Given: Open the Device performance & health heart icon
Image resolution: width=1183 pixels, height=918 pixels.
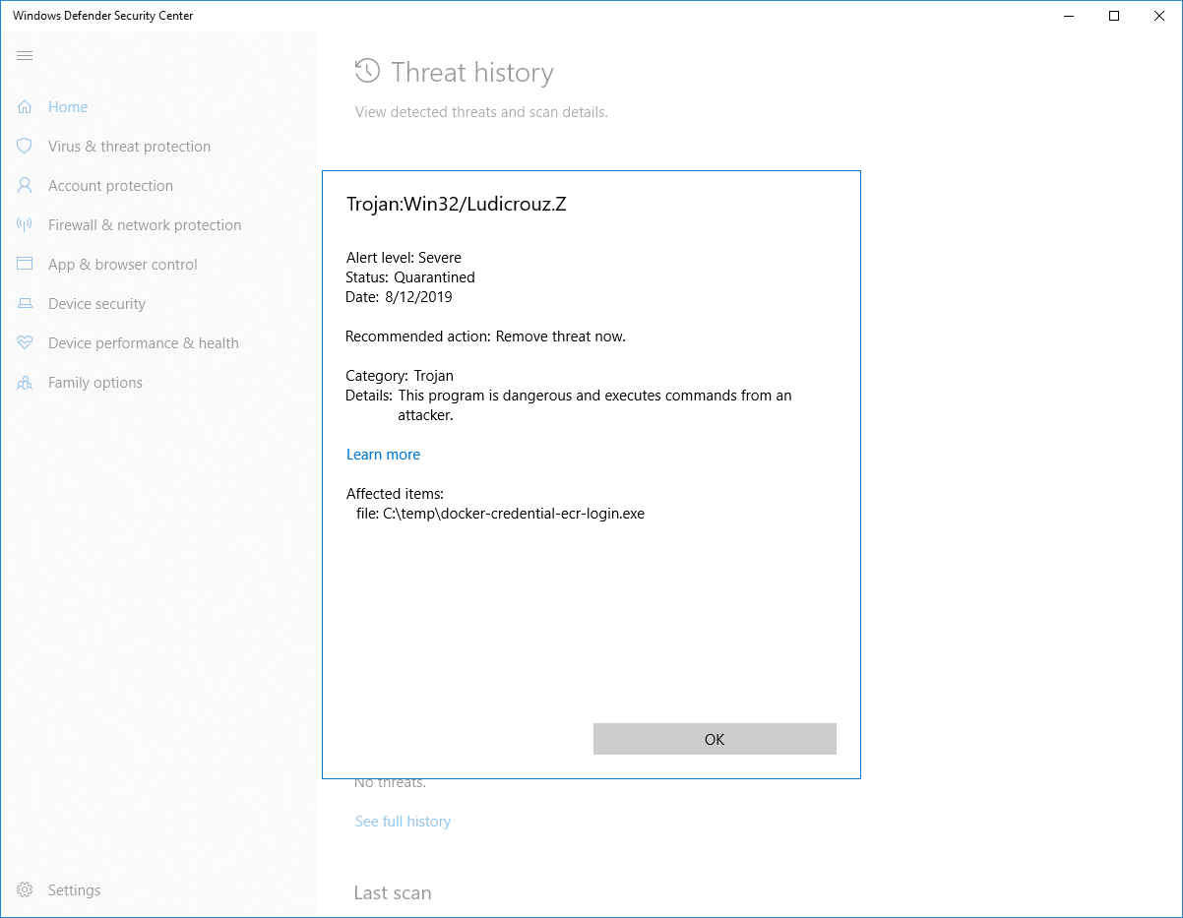Looking at the screenshot, I should tap(24, 342).
